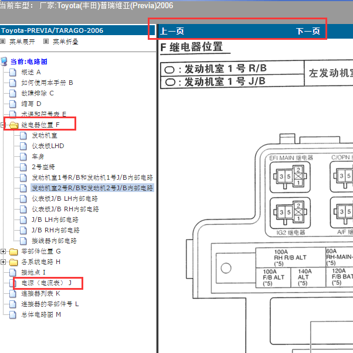Open 如何使用本手册 B page
353x353 pixels.
point(47,83)
